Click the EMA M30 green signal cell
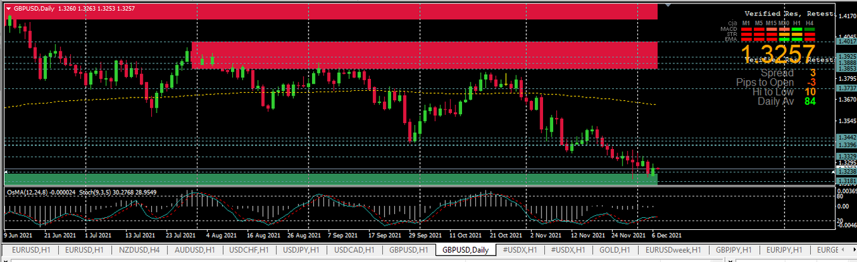 (784, 39)
